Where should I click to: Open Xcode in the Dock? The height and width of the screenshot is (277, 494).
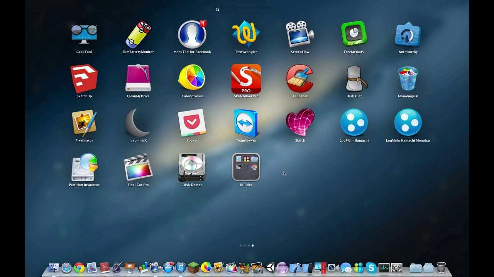click(295, 267)
